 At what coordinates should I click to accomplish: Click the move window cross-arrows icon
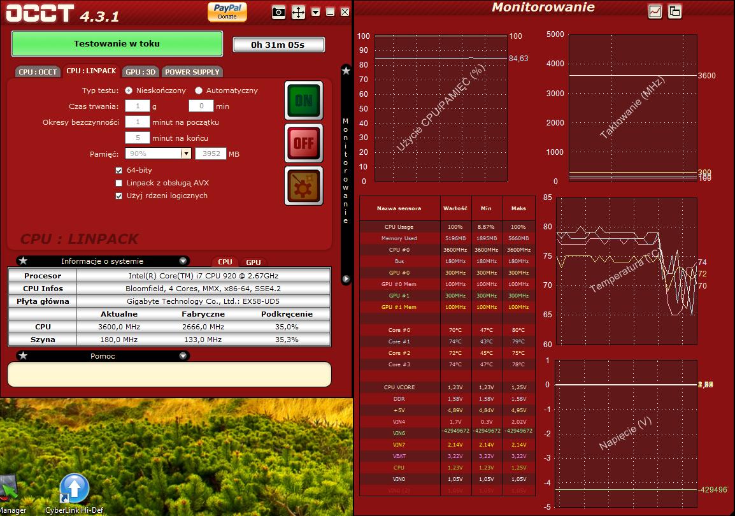[x=298, y=12]
